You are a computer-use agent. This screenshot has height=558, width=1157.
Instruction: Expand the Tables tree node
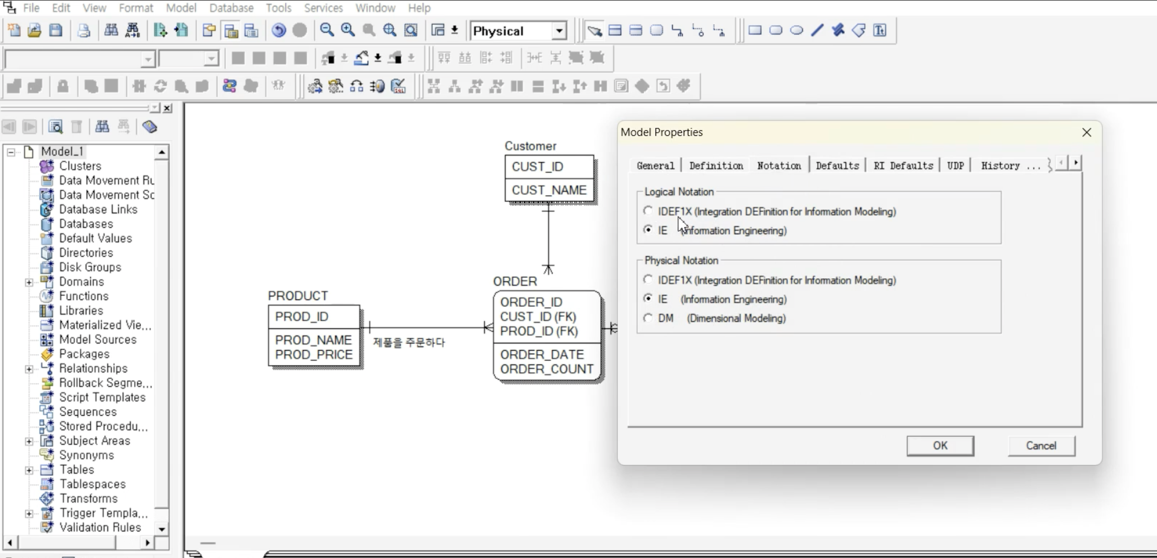[x=29, y=470]
